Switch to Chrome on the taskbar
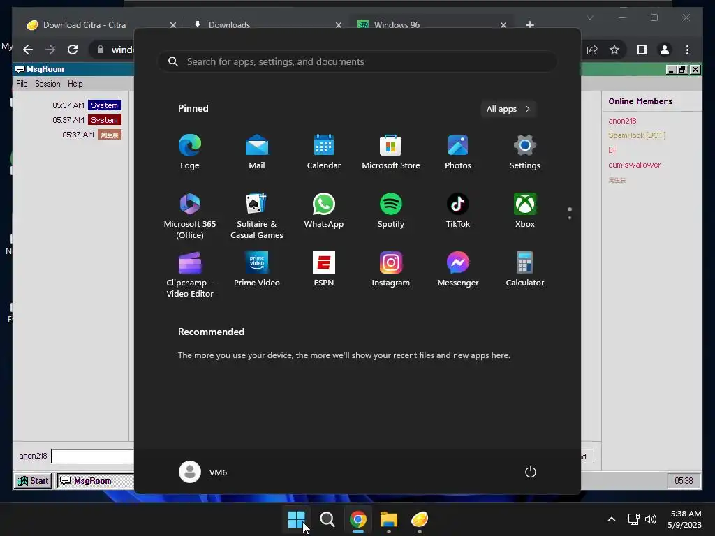 click(x=358, y=519)
